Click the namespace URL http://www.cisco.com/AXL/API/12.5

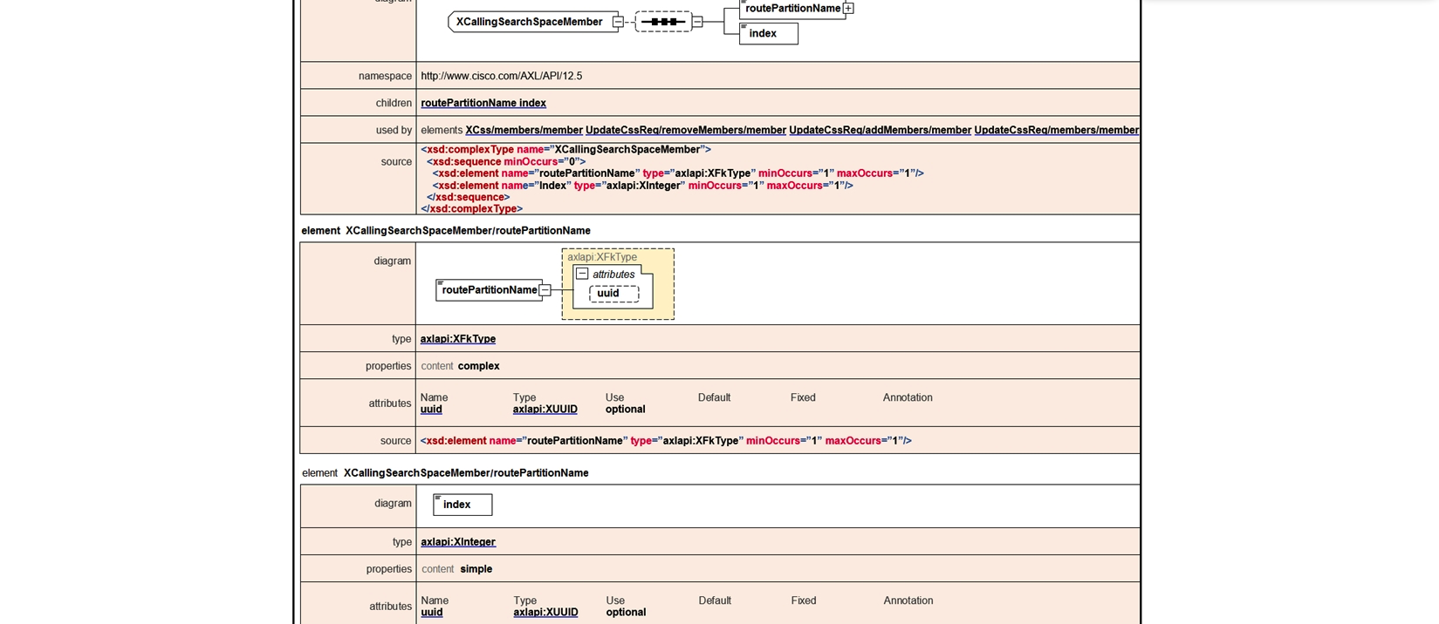pyautogui.click(x=501, y=76)
